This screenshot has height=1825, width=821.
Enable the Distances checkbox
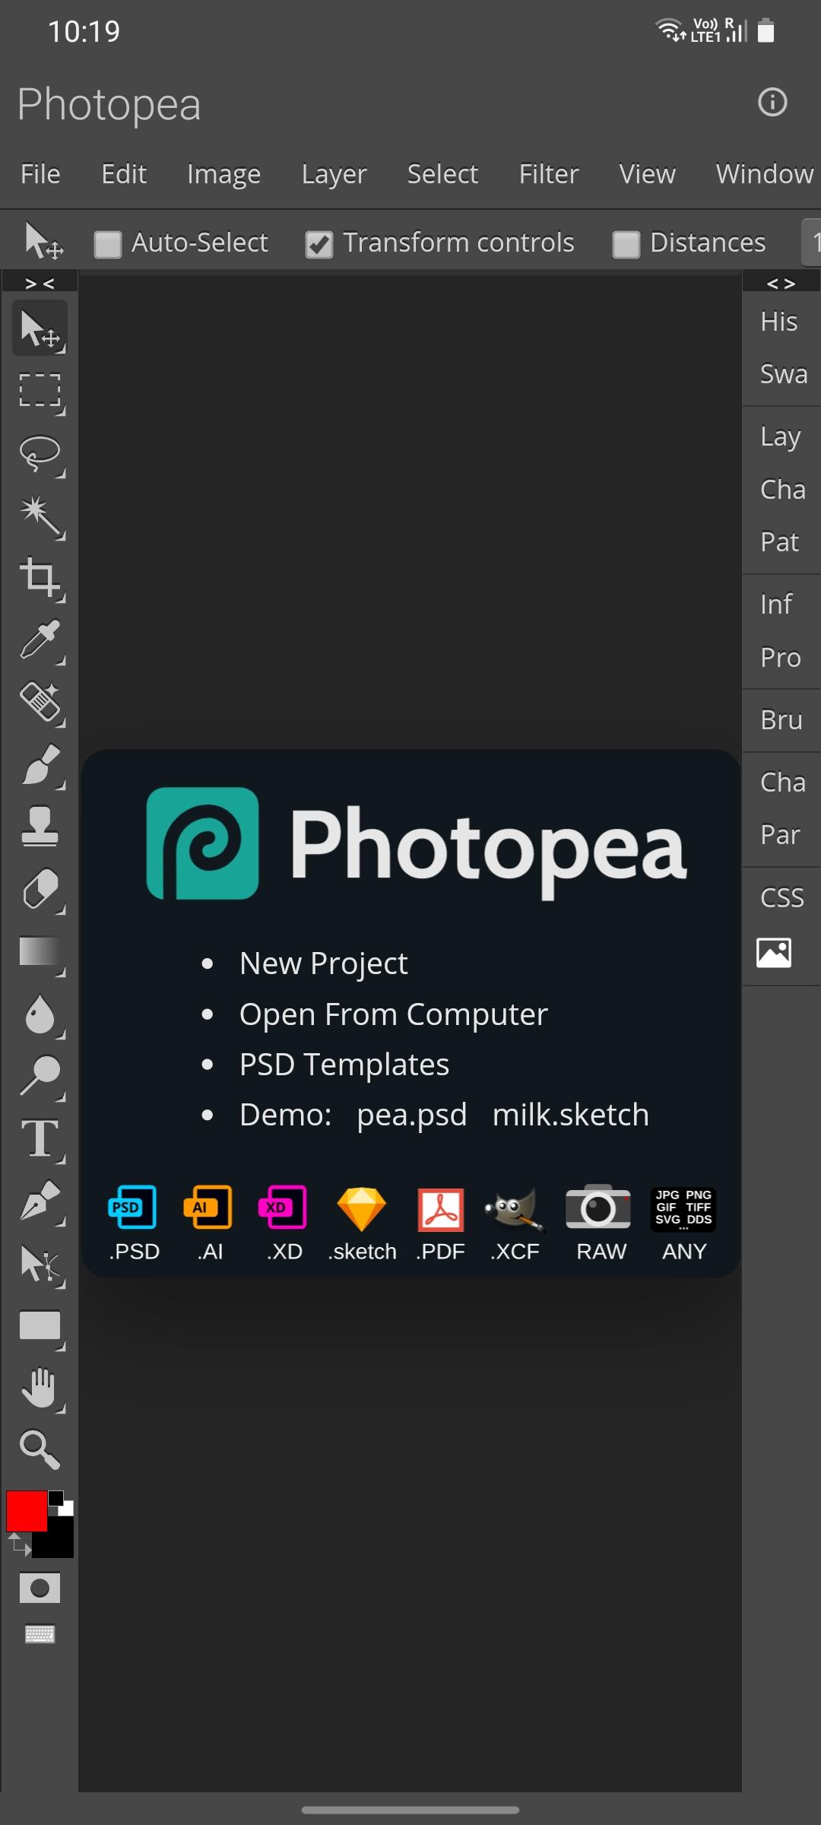[626, 245]
